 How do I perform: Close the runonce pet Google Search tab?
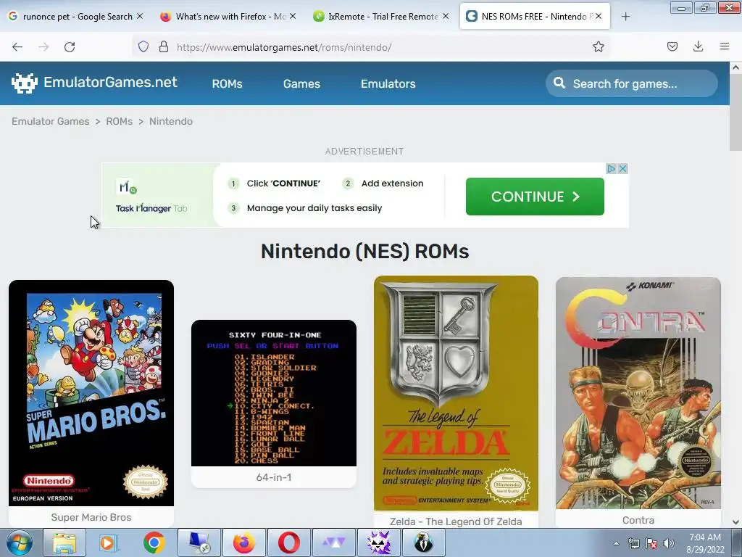140,16
